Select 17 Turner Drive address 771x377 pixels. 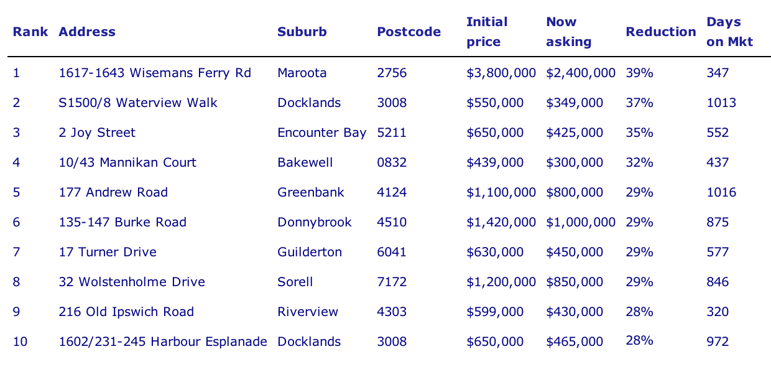pyautogui.click(x=108, y=252)
